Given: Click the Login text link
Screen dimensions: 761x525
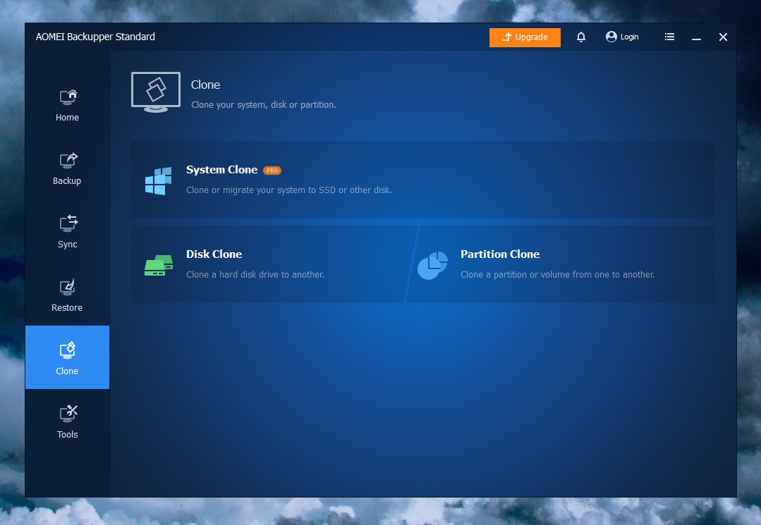Looking at the screenshot, I should point(630,37).
